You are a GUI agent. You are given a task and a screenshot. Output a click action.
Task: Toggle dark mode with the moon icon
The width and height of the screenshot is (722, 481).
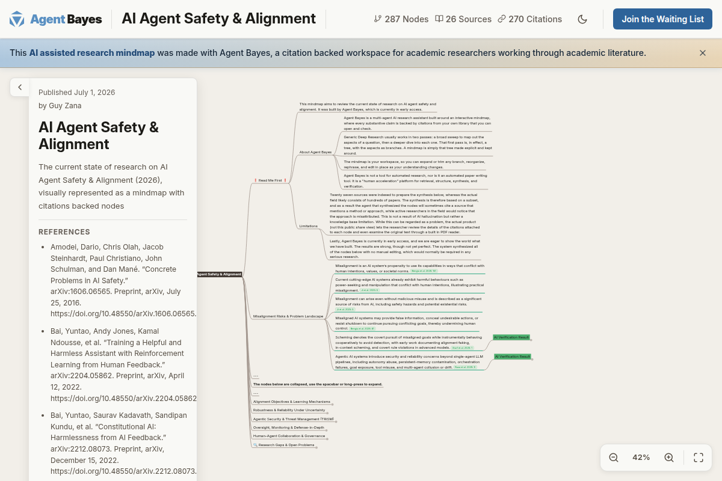pyautogui.click(x=582, y=19)
